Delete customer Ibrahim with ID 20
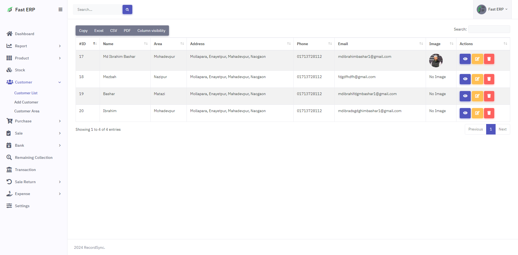 (x=489, y=113)
